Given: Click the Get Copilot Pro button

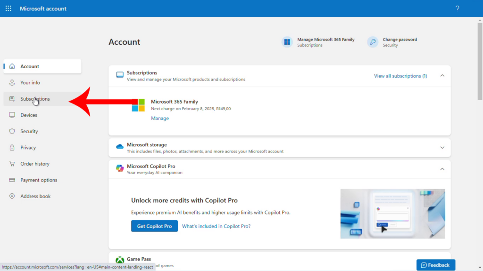Looking at the screenshot, I should pyautogui.click(x=154, y=226).
